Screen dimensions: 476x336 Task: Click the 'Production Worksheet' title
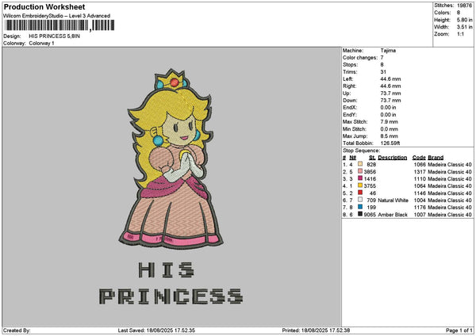[x=44, y=6]
